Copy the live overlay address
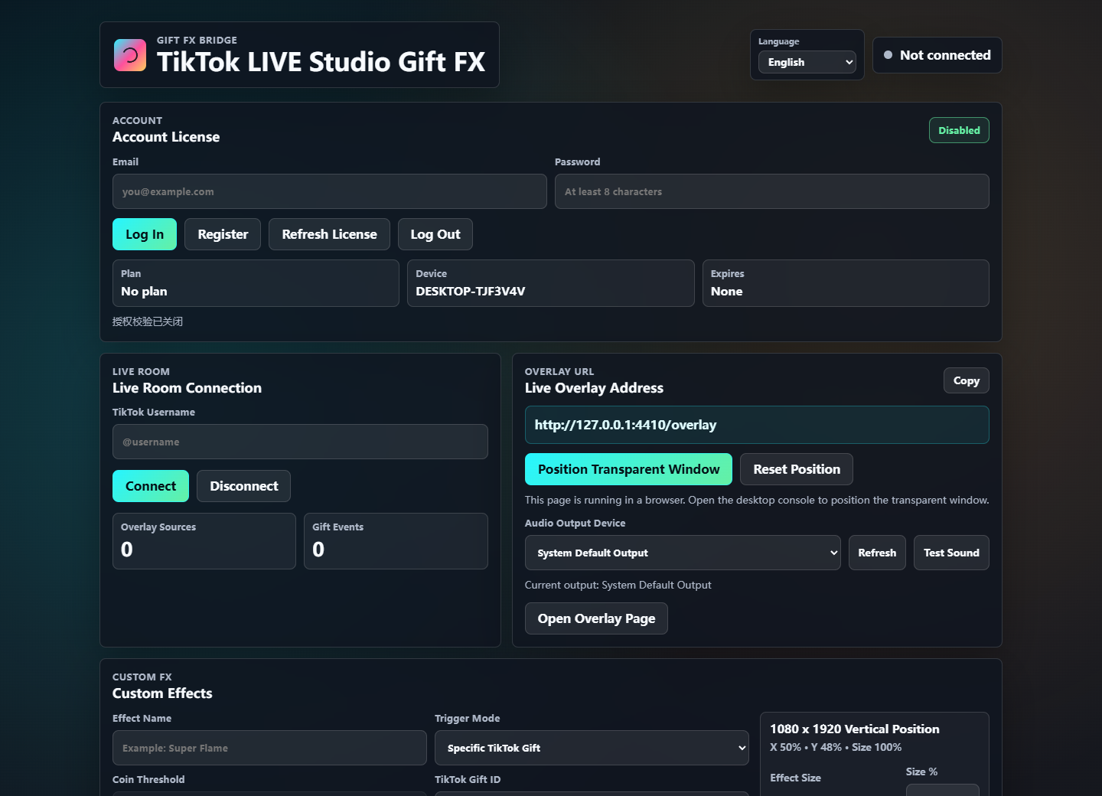Image resolution: width=1102 pixels, height=796 pixels. [x=966, y=380]
